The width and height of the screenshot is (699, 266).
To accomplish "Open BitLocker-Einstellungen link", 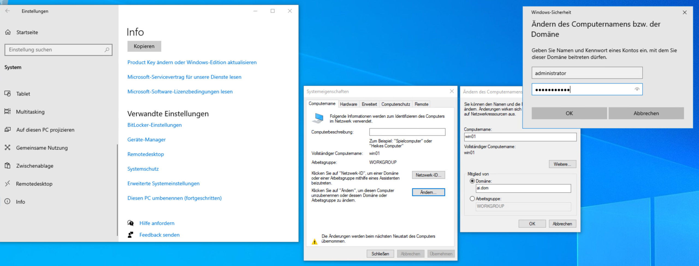I will point(155,125).
